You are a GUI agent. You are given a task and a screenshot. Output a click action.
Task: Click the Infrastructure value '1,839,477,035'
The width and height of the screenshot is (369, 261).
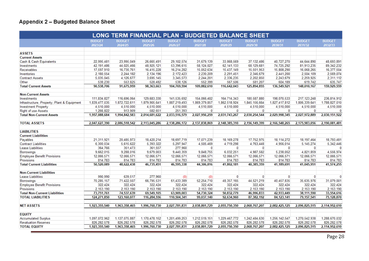99,103
